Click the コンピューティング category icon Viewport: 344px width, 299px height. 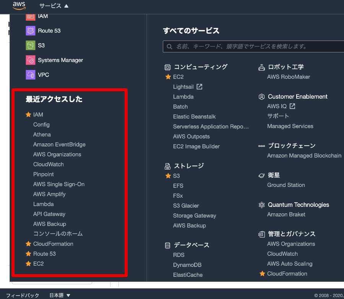(167, 67)
